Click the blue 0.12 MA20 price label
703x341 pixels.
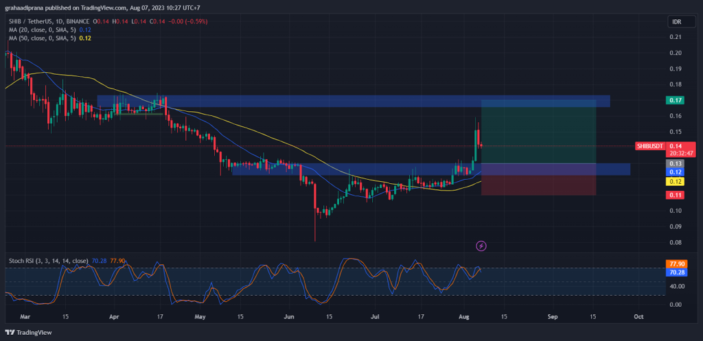pos(676,172)
